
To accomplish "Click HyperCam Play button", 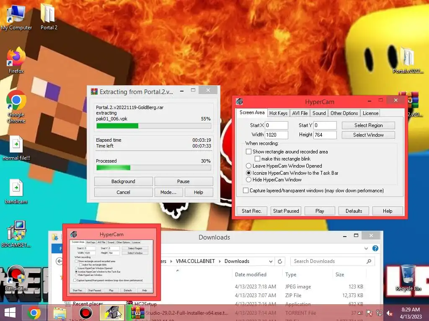I will click(320, 211).
